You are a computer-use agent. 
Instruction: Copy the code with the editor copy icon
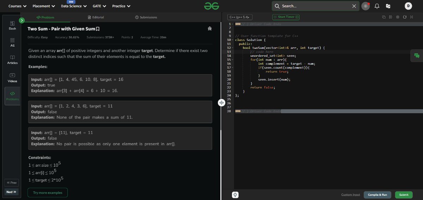click(x=384, y=17)
